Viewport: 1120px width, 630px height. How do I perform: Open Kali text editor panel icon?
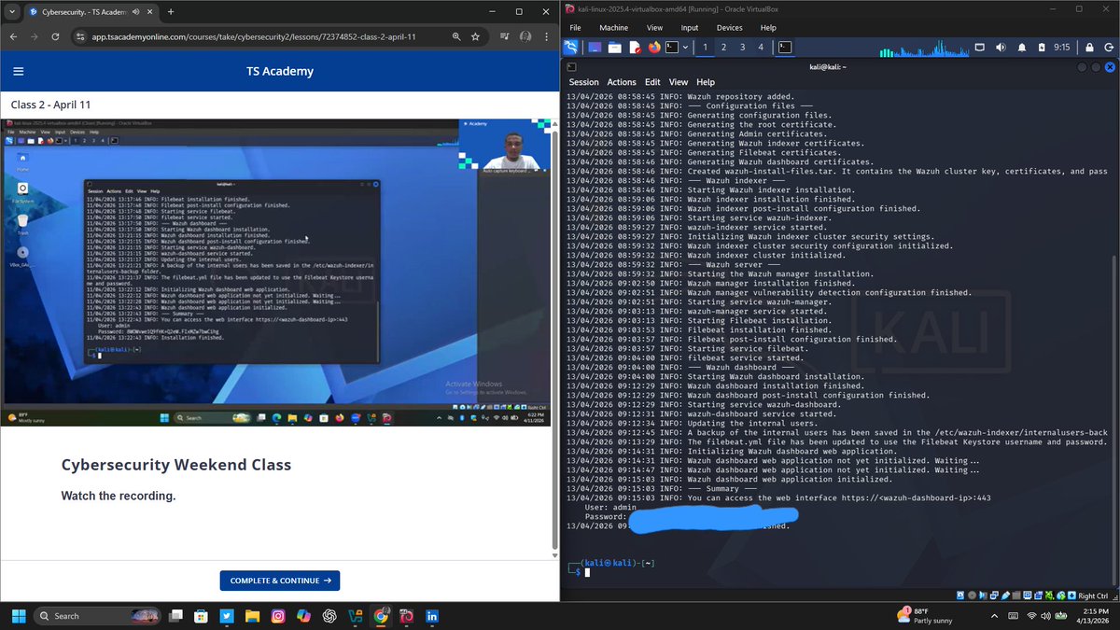635,47
